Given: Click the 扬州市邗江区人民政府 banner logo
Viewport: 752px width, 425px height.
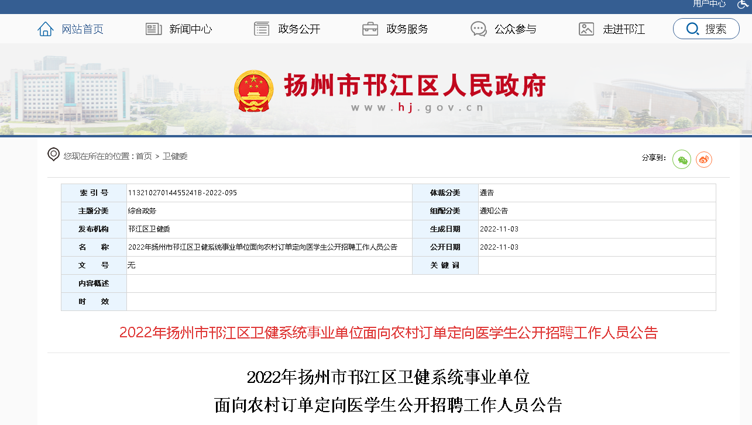Looking at the screenshot, I should coord(389,91).
